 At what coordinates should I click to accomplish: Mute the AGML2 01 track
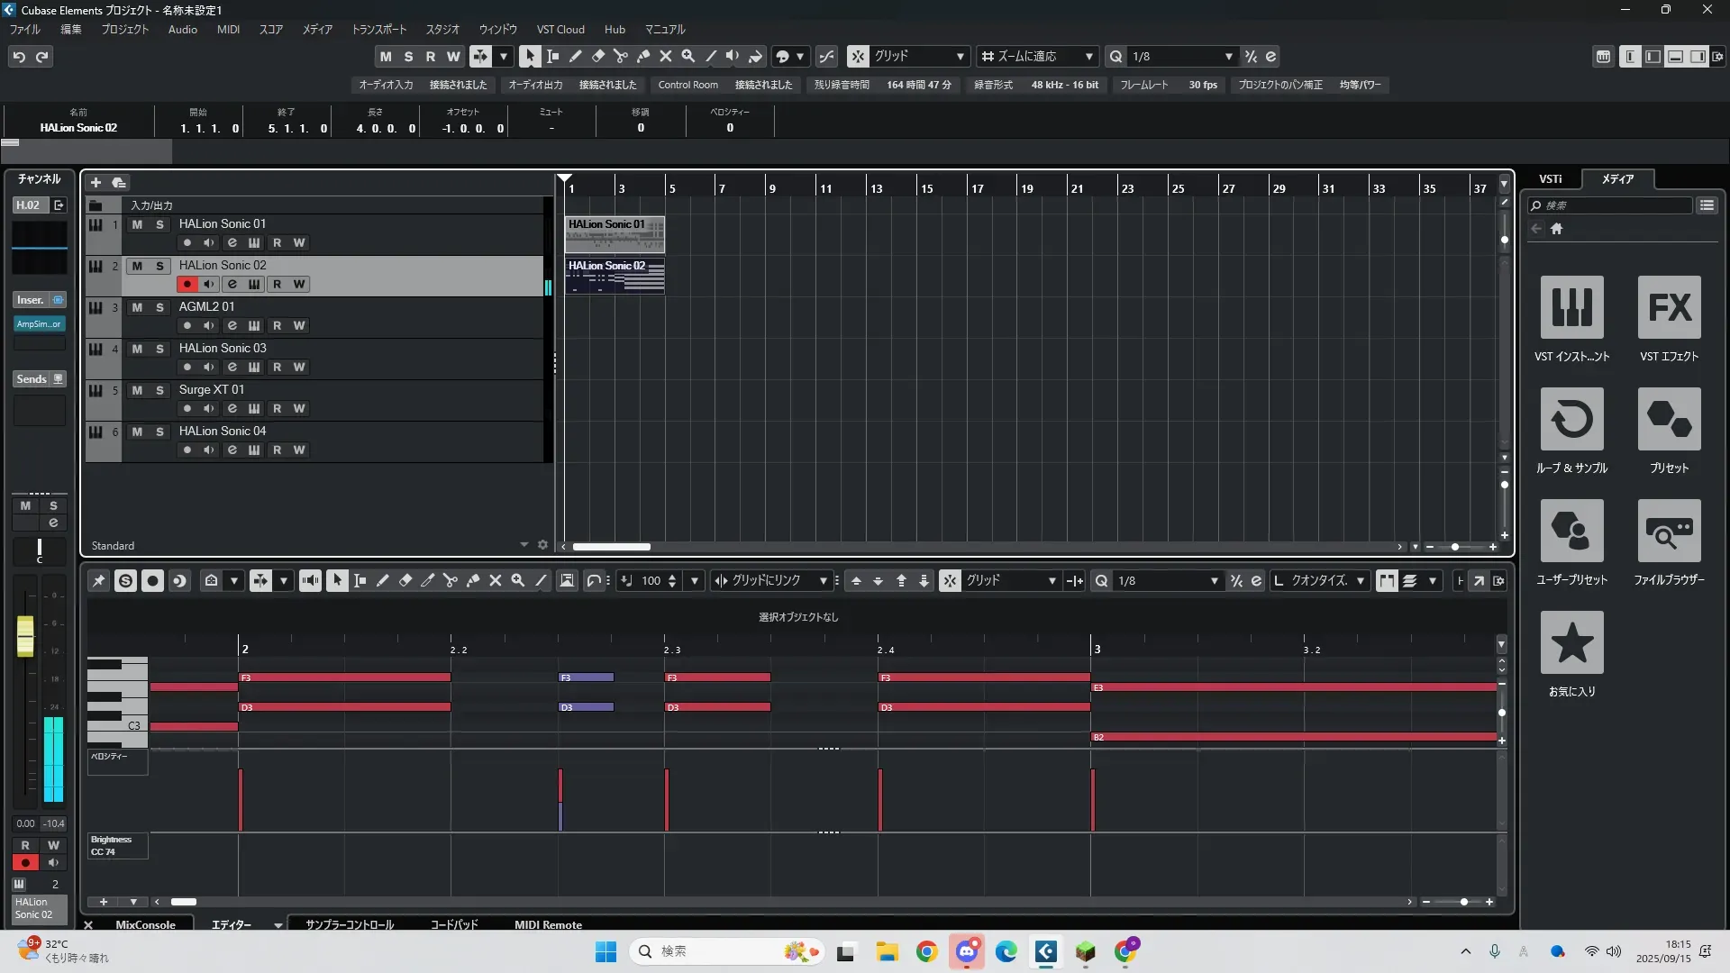[x=137, y=307]
